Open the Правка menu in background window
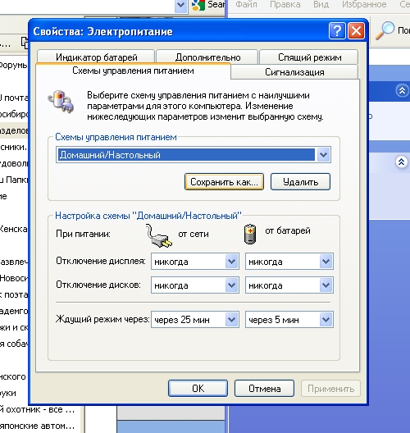The image size is (410, 433). 285,4
